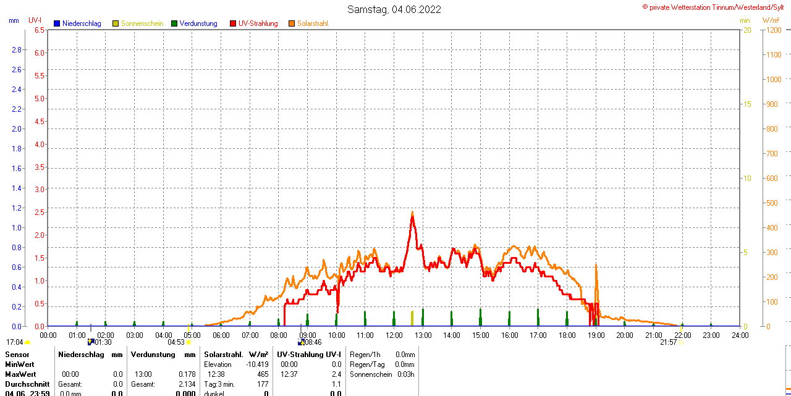The width and height of the screenshot is (791, 396).
Task: Click the UV-Strahlung UV-I table column header
Action: pos(309,355)
